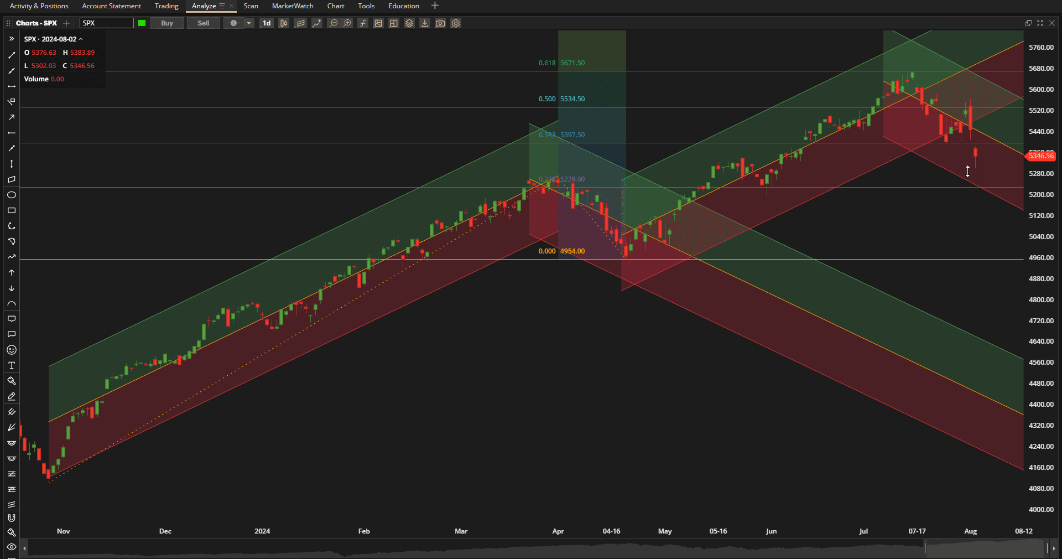
Task: Click the drag handle beside Charts - SPX
Action: [x=8, y=23]
